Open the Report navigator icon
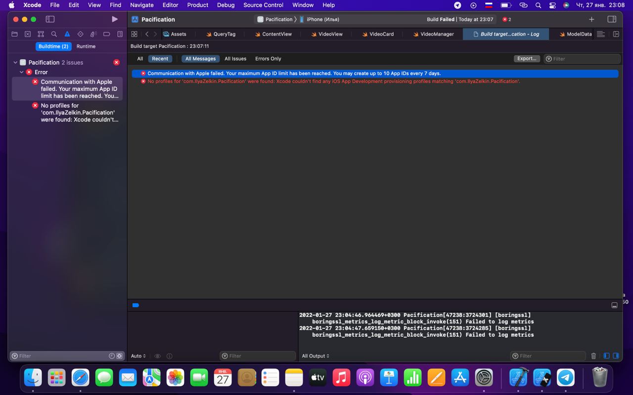633x395 pixels. (x=120, y=34)
